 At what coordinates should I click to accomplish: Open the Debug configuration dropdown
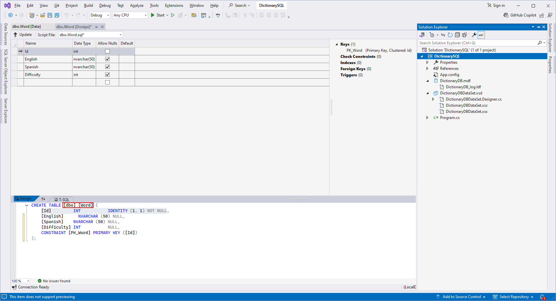coord(100,15)
